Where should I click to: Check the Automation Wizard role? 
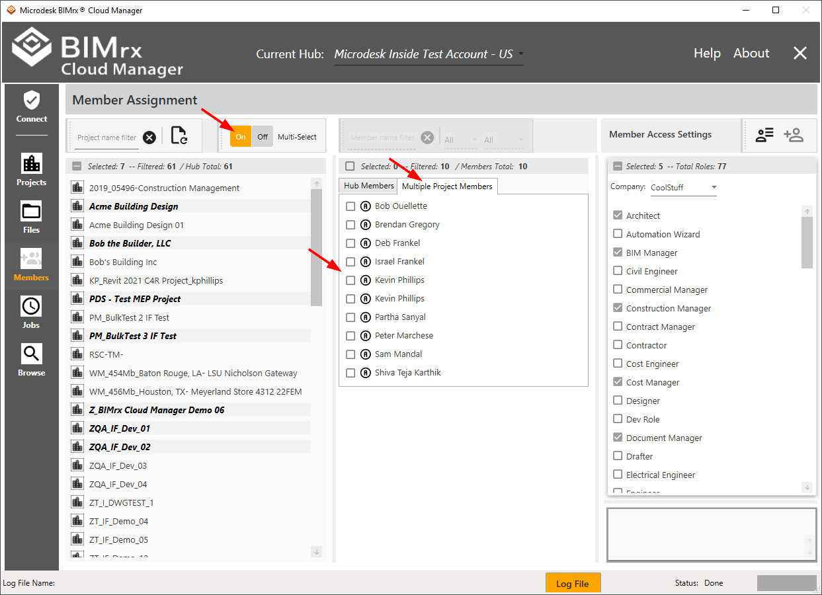coord(618,234)
